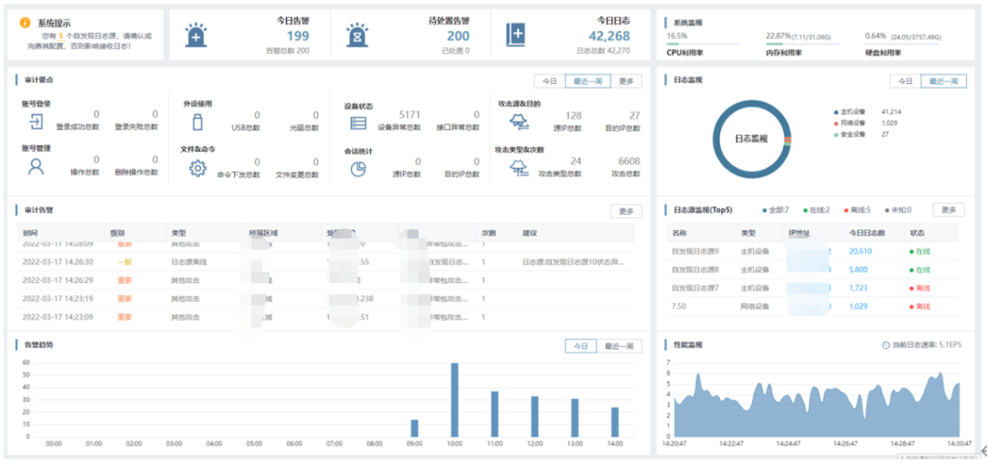987x465 pixels.
Task: Click the 09:00 bar in 告警趋势 chart
Action: pos(414,428)
